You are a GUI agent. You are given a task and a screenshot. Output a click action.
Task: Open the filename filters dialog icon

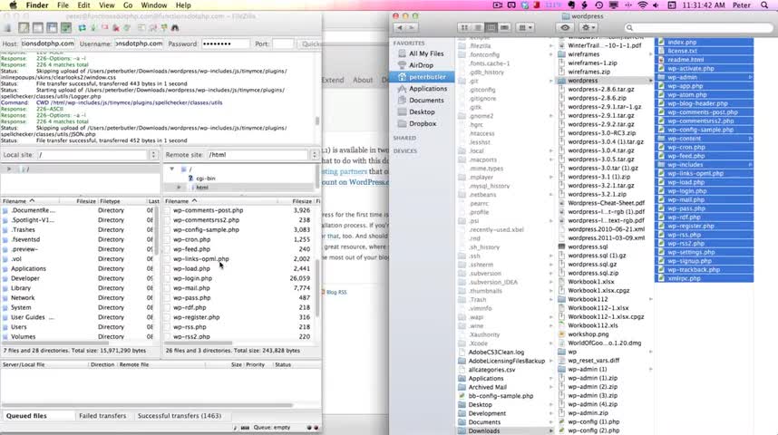coord(141,28)
